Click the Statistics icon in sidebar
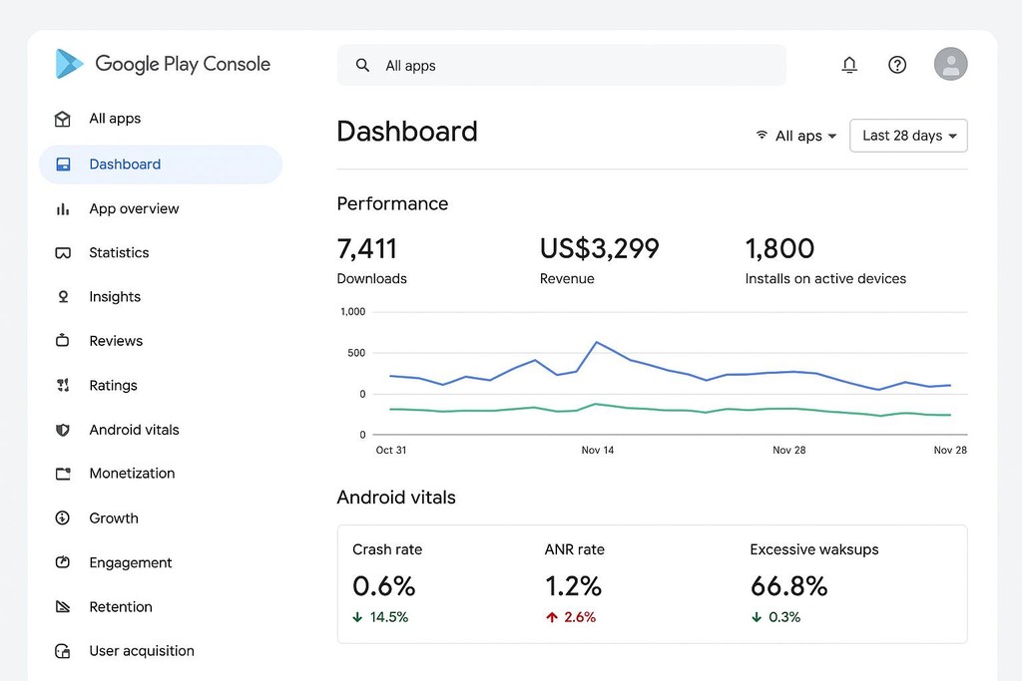The height and width of the screenshot is (681, 1022). [x=63, y=253]
